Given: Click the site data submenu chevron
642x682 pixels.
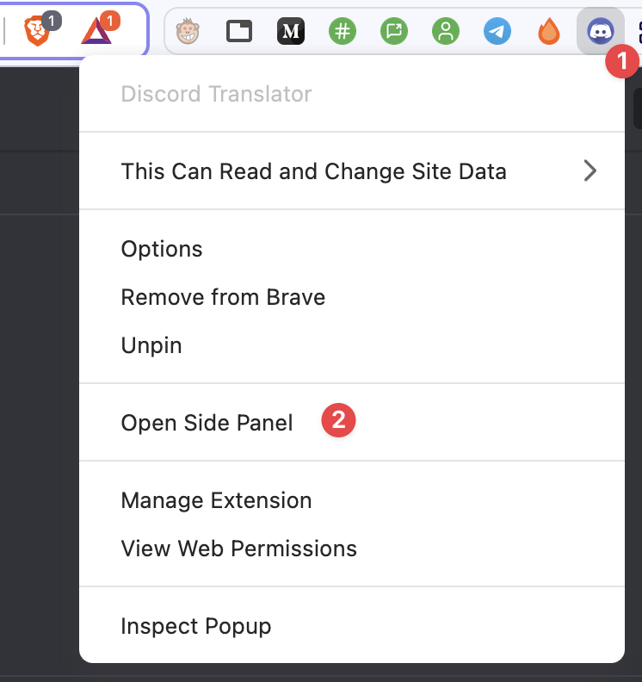Looking at the screenshot, I should pyautogui.click(x=590, y=170).
